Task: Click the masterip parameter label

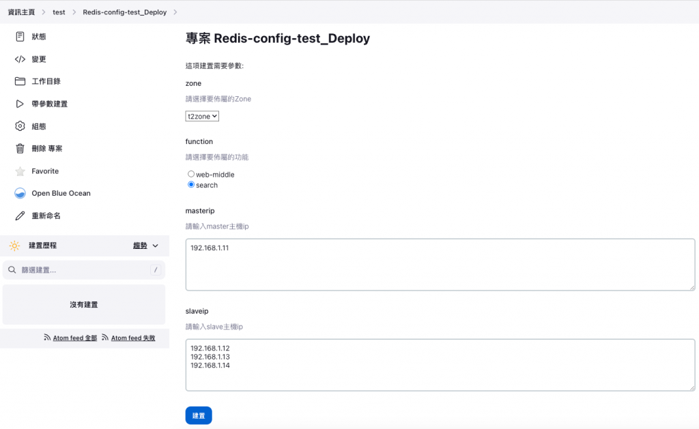Action: 200,211
